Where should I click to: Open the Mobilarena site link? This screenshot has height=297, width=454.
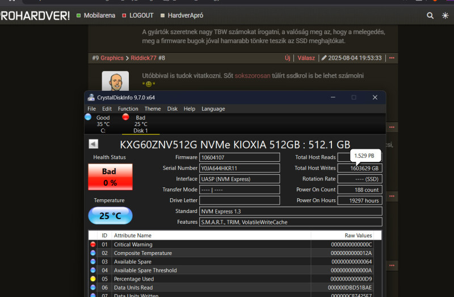click(99, 15)
